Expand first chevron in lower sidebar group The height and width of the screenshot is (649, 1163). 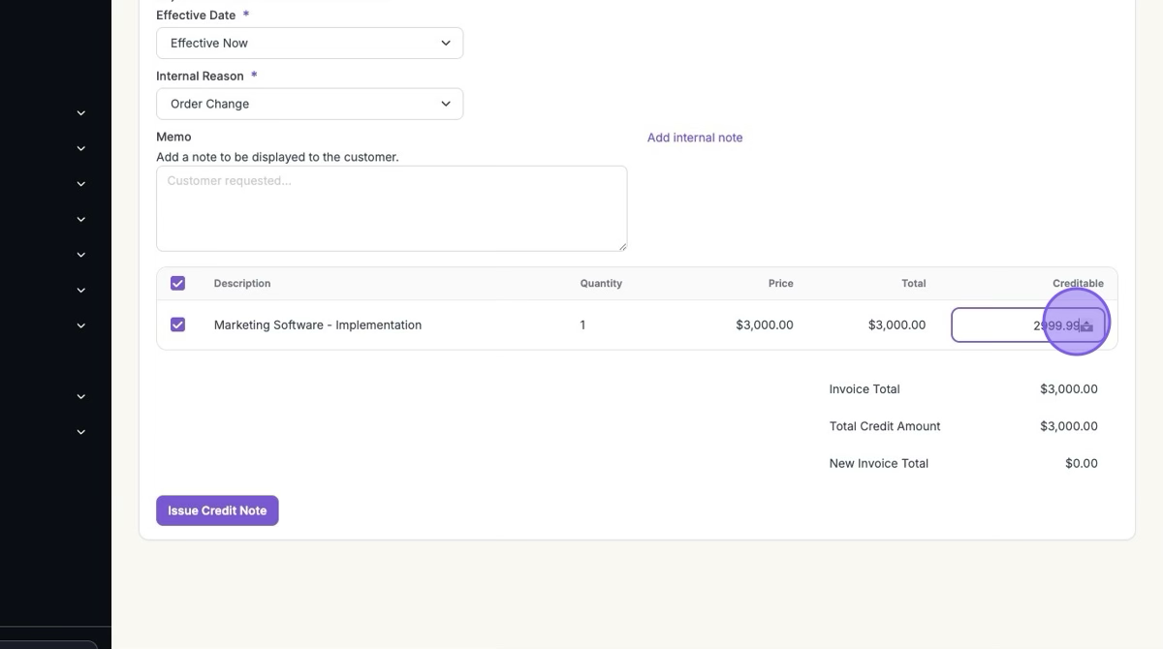[81, 397]
